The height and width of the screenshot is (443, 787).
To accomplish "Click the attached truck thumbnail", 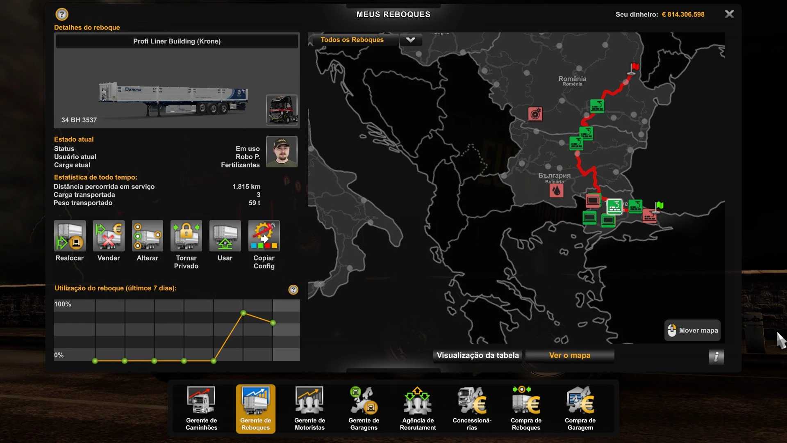I will tap(282, 110).
